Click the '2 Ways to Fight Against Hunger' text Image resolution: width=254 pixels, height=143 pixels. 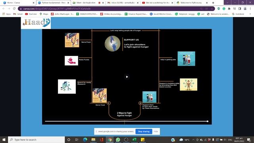coord(124,114)
